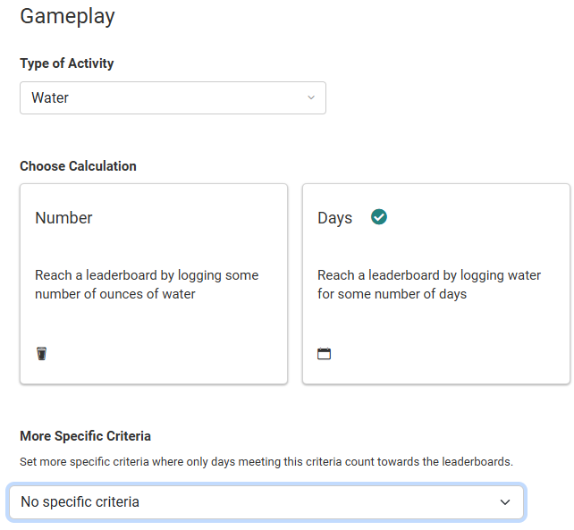Expand the No specific criteria dropdown
This screenshot has width=574, height=530.
pos(266,502)
